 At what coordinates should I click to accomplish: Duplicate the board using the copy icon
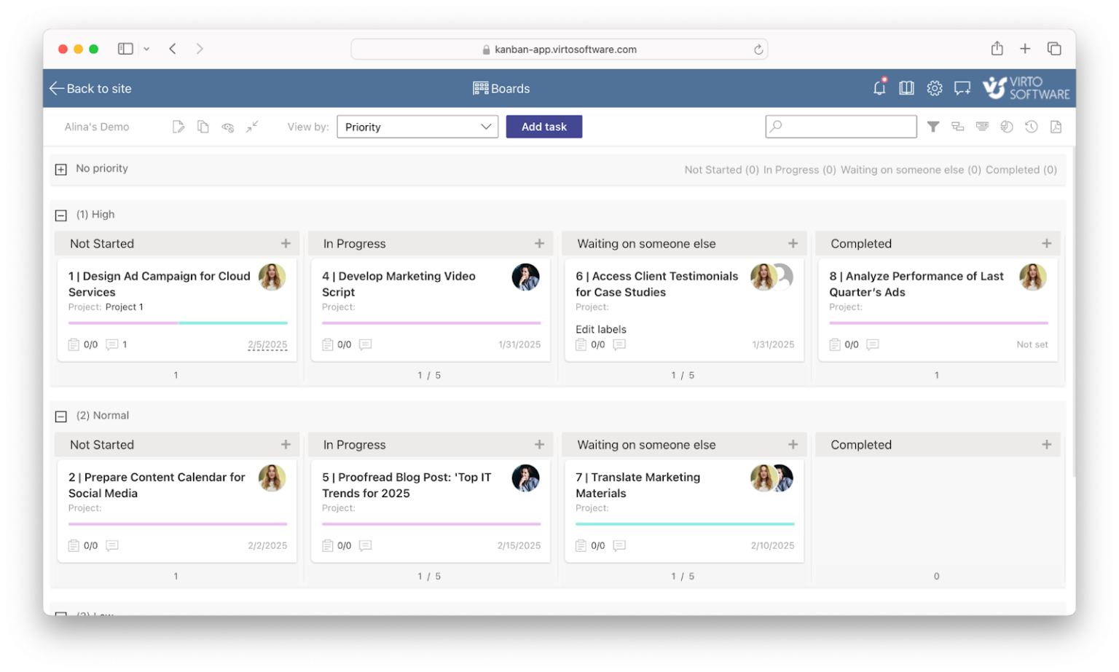coord(203,126)
